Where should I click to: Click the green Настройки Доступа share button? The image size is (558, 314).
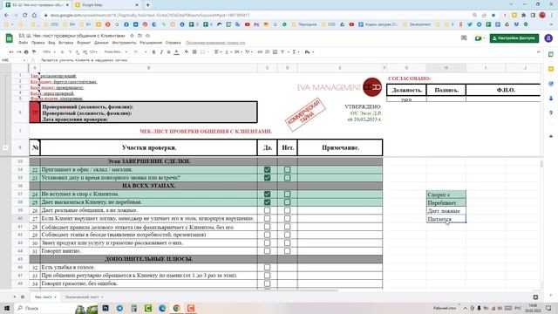(x=514, y=38)
